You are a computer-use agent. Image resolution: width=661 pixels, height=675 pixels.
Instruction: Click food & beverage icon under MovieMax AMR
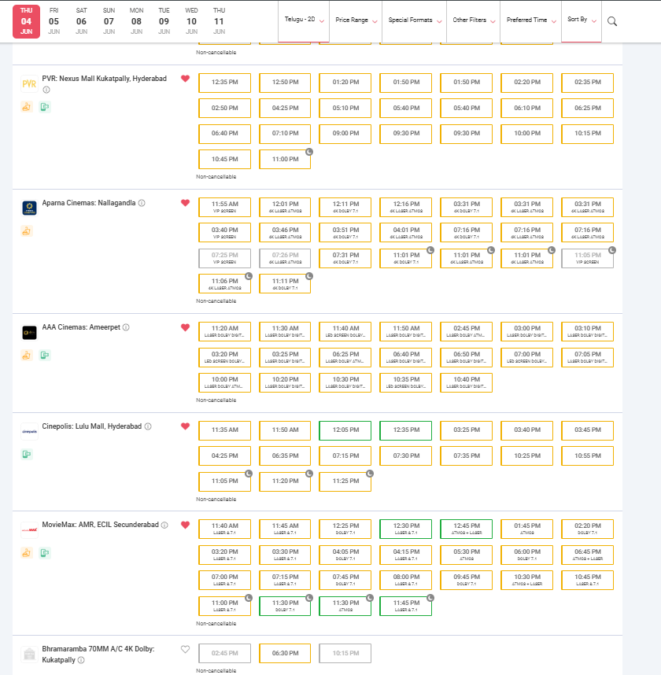(x=27, y=553)
